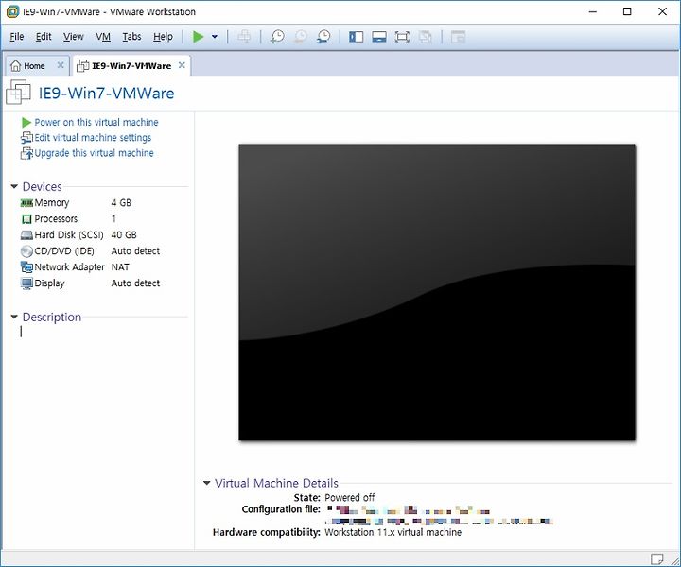The width and height of the screenshot is (681, 567).
Task: Minimize the VMware Workstation window
Action: 593,11
